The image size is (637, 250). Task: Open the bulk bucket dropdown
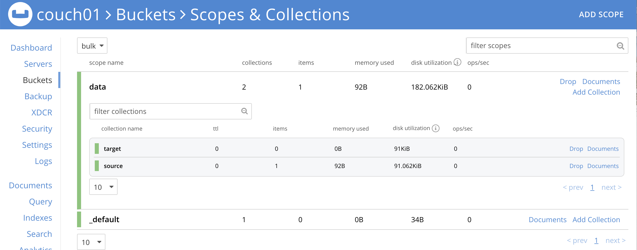[x=92, y=46]
